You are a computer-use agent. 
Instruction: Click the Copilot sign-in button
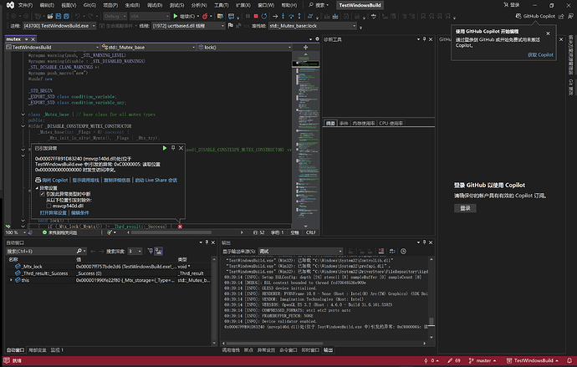tap(465, 208)
